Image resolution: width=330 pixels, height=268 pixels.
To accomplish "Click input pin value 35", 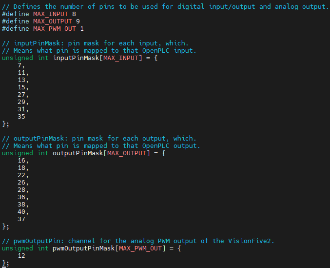I will (x=21, y=117).
